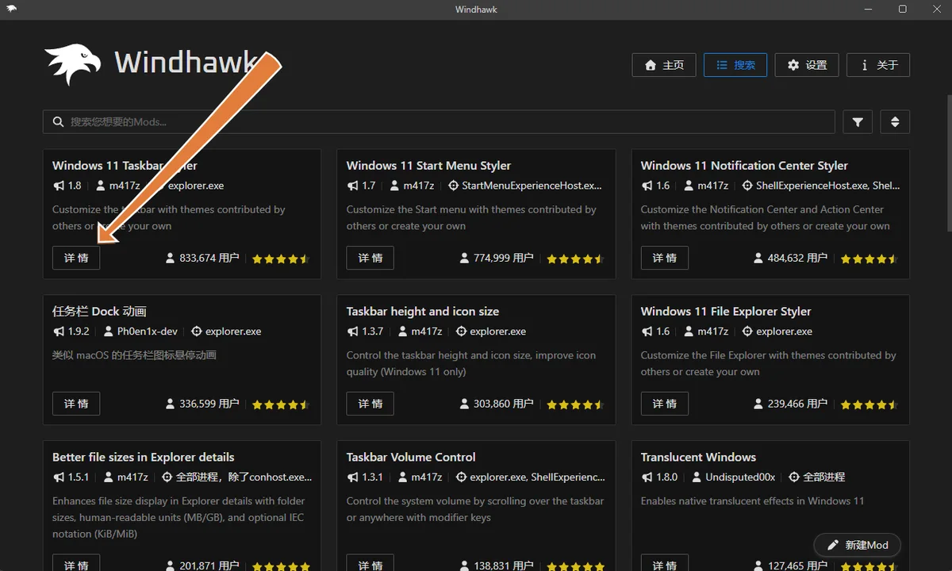
Task: Open 详情 for Windows 11 Start Menu Styler
Action: pyautogui.click(x=370, y=258)
